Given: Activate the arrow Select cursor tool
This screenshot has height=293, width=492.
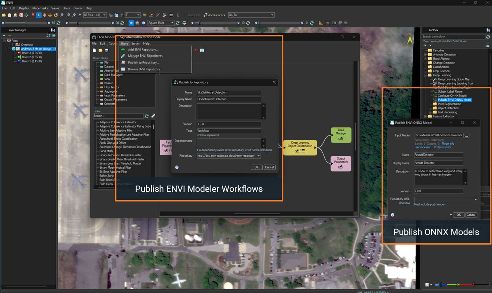Looking at the screenshot, I should pyautogui.click(x=38, y=15).
